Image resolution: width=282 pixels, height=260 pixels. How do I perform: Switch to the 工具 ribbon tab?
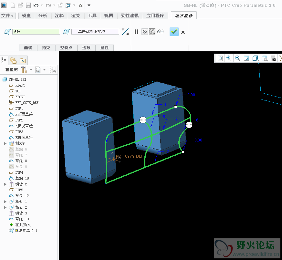pos(92,16)
